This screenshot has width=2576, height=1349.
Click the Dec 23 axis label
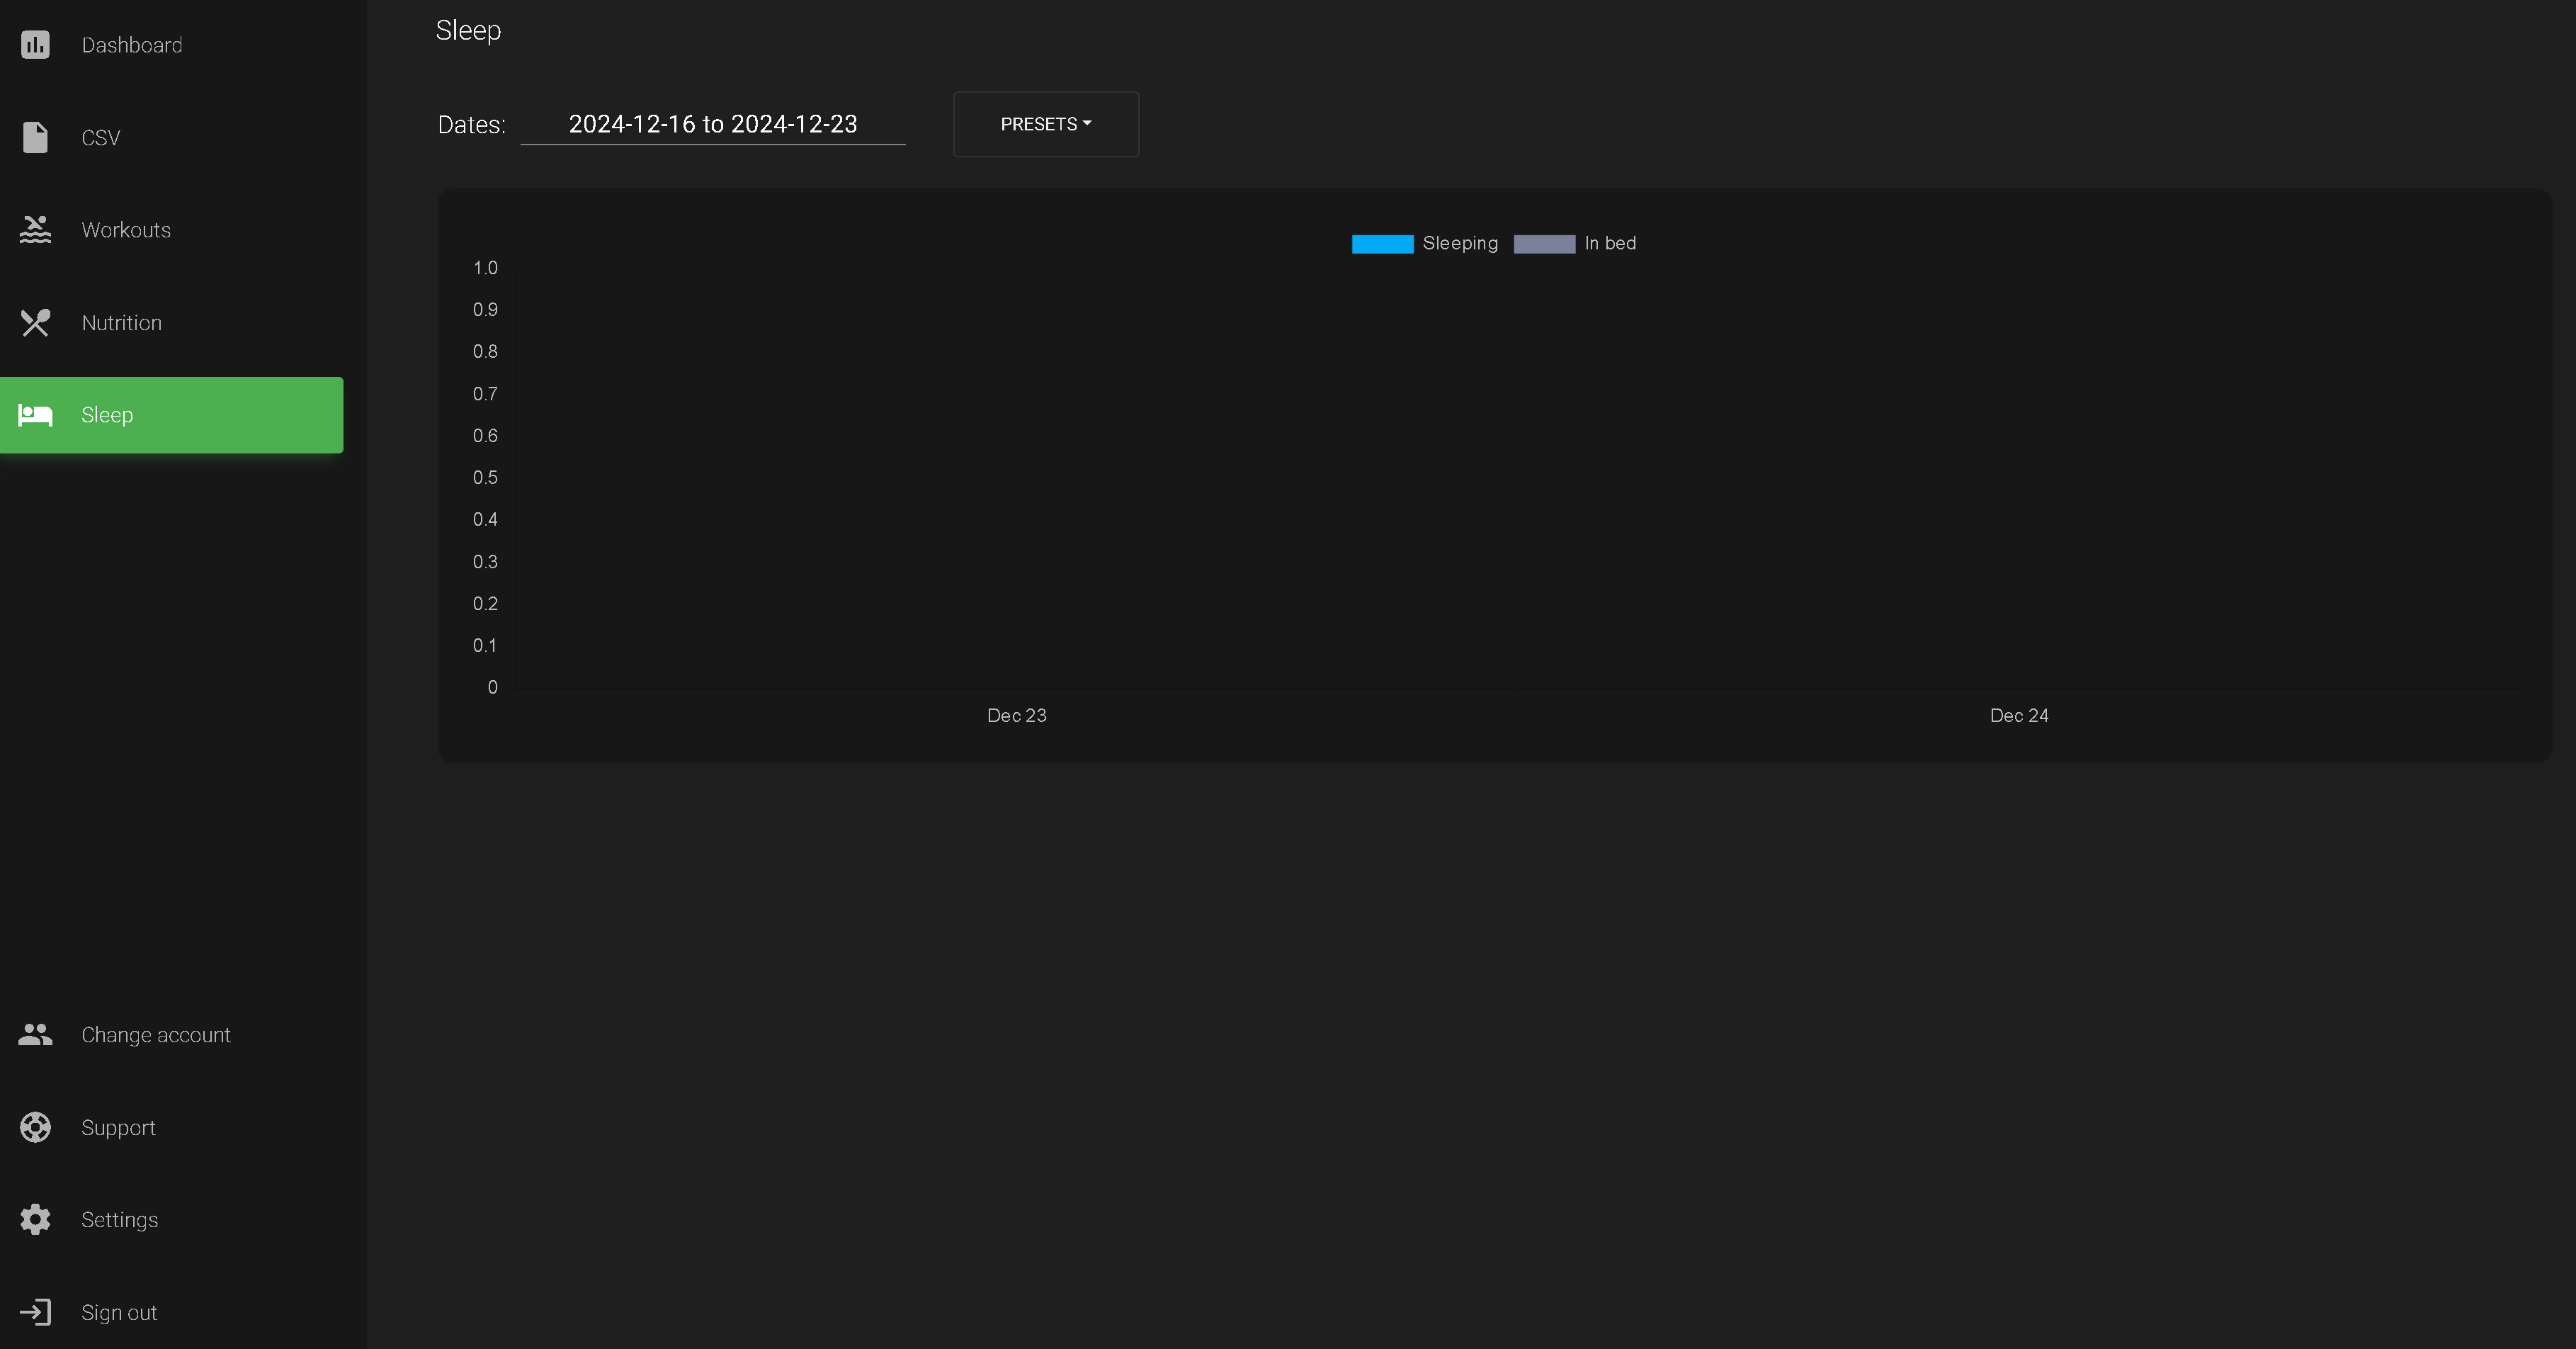tap(1016, 715)
